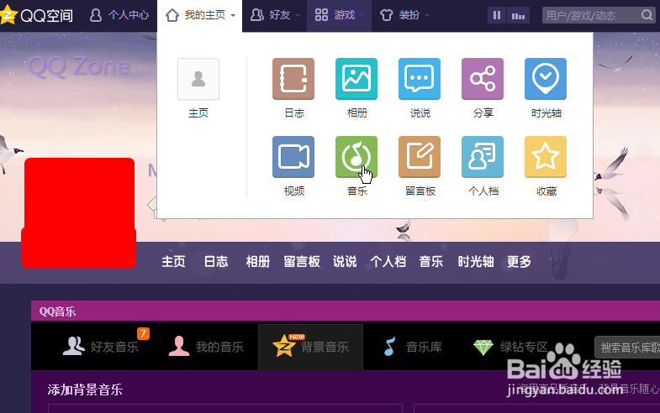Image resolution: width=660 pixels, height=413 pixels.
Task: Open the 音乐 music icon in dropdown
Action: pyautogui.click(x=356, y=157)
